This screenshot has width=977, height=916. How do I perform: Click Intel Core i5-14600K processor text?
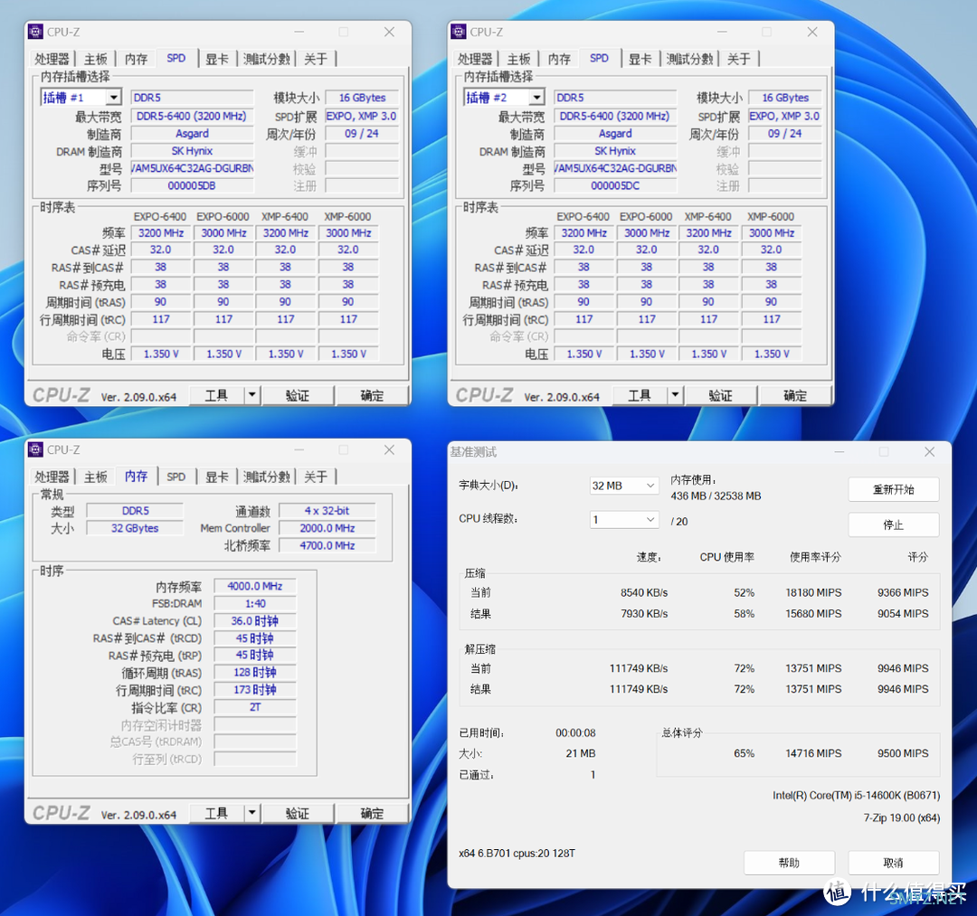[x=856, y=795]
